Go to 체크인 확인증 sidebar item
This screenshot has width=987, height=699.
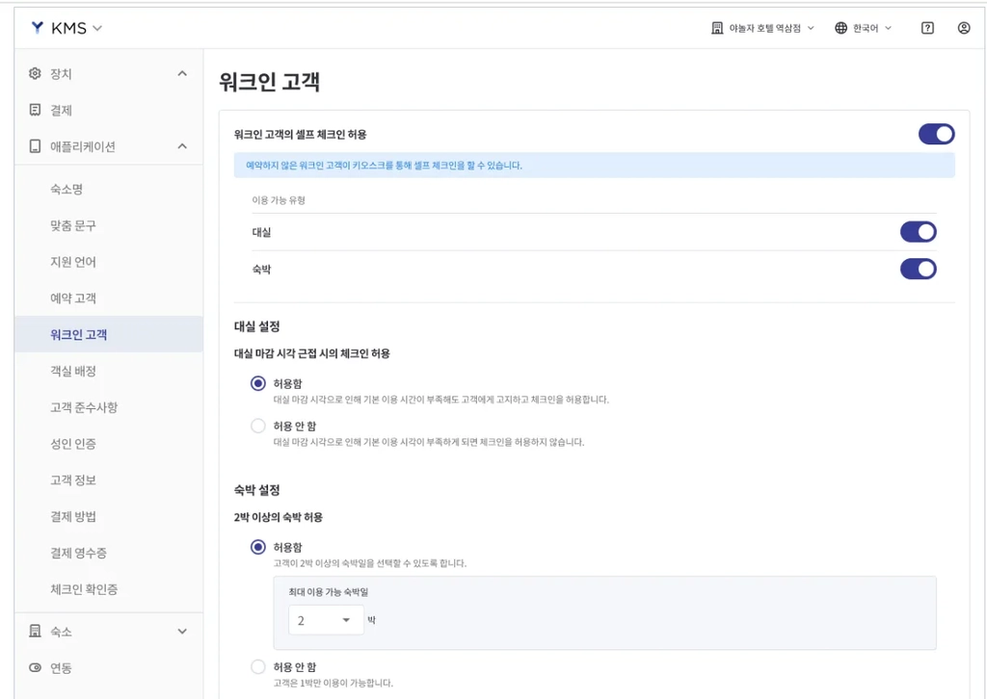[84, 589]
